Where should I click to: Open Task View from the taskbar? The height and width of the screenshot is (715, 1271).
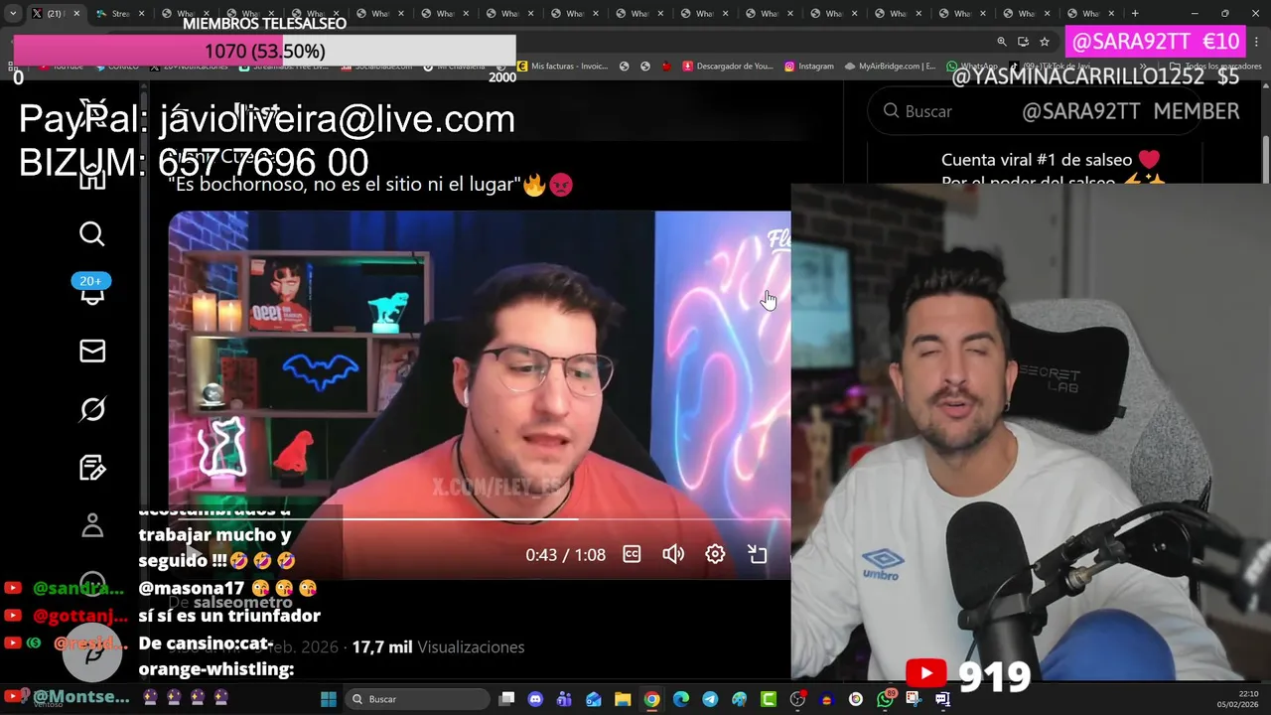[x=506, y=699]
